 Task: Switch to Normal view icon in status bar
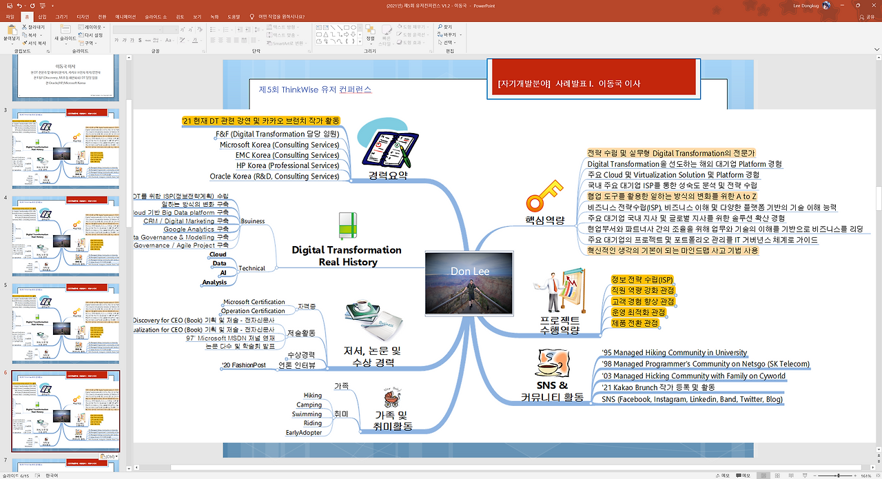click(x=763, y=476)
